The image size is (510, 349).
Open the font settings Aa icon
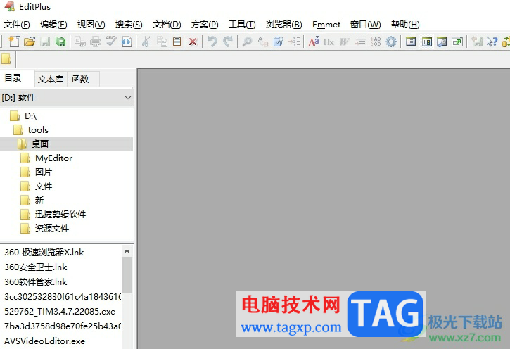[x=314, y=42]
